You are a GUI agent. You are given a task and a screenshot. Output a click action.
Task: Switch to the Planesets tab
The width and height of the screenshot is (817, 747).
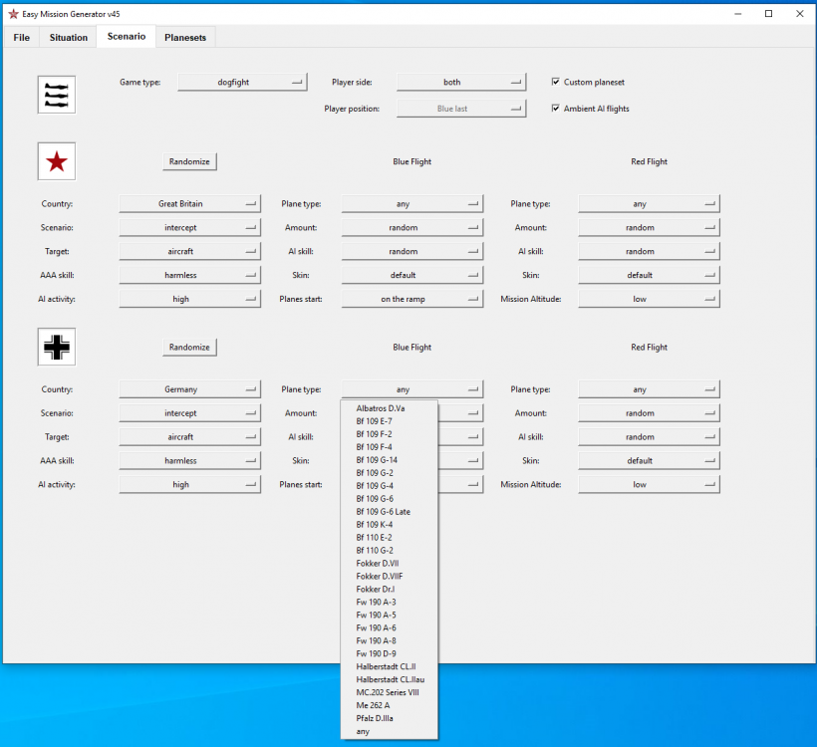click(x=185, y=38)
